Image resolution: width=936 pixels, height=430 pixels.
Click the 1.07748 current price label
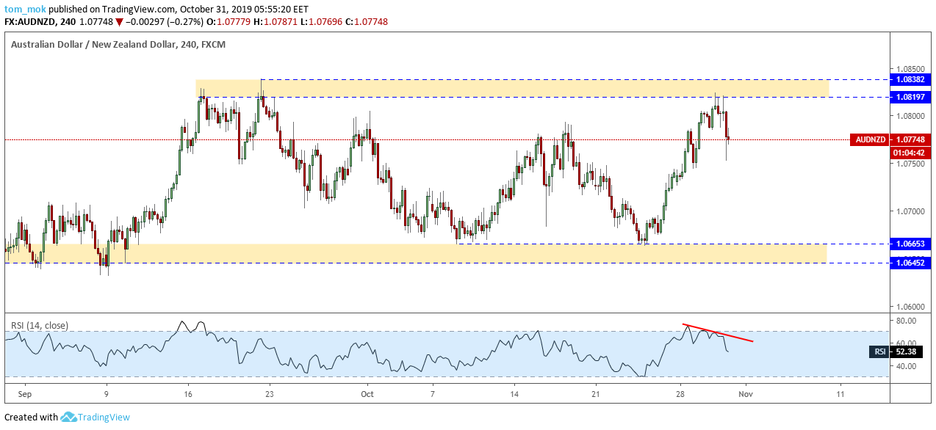coord(910,139)
